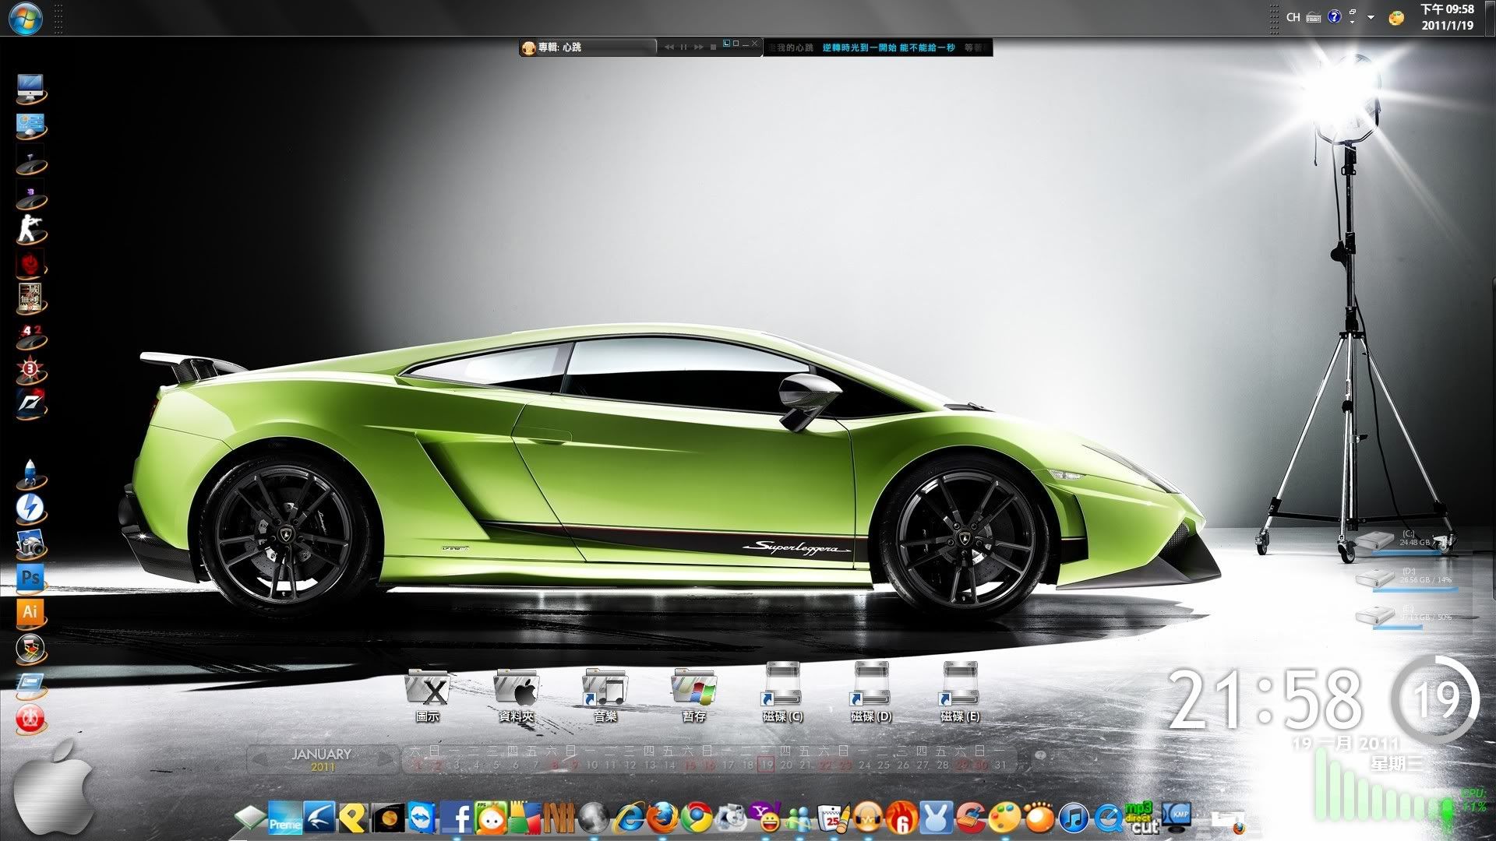Open drive shortcut 磁碟 (D)

(871, 693)
